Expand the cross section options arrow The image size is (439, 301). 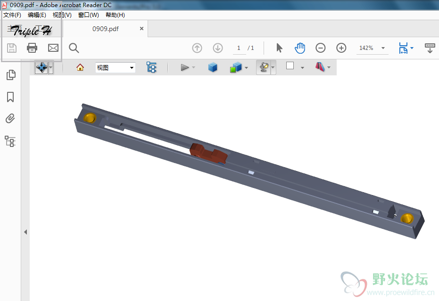pyautogui.click(x=329, y=67)
